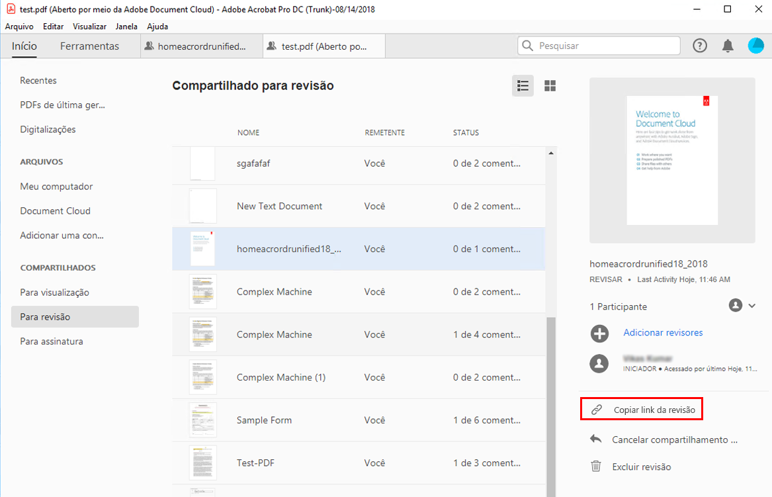Select the homeacrordrunified18_ file row
772x497 pixels.
[x=359, y=249]
